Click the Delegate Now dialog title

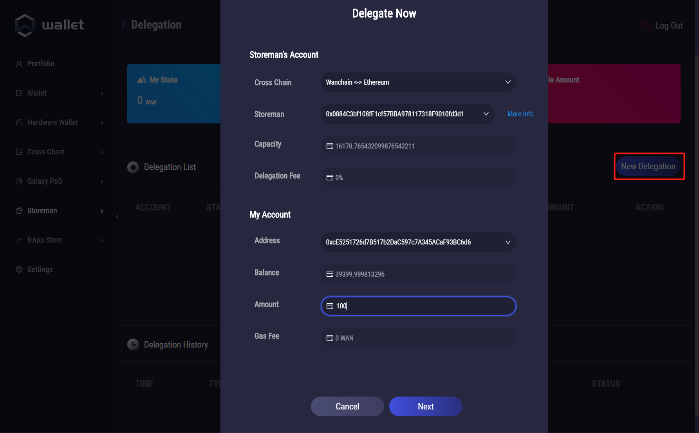pyautogui.click(x=384, y=13)
